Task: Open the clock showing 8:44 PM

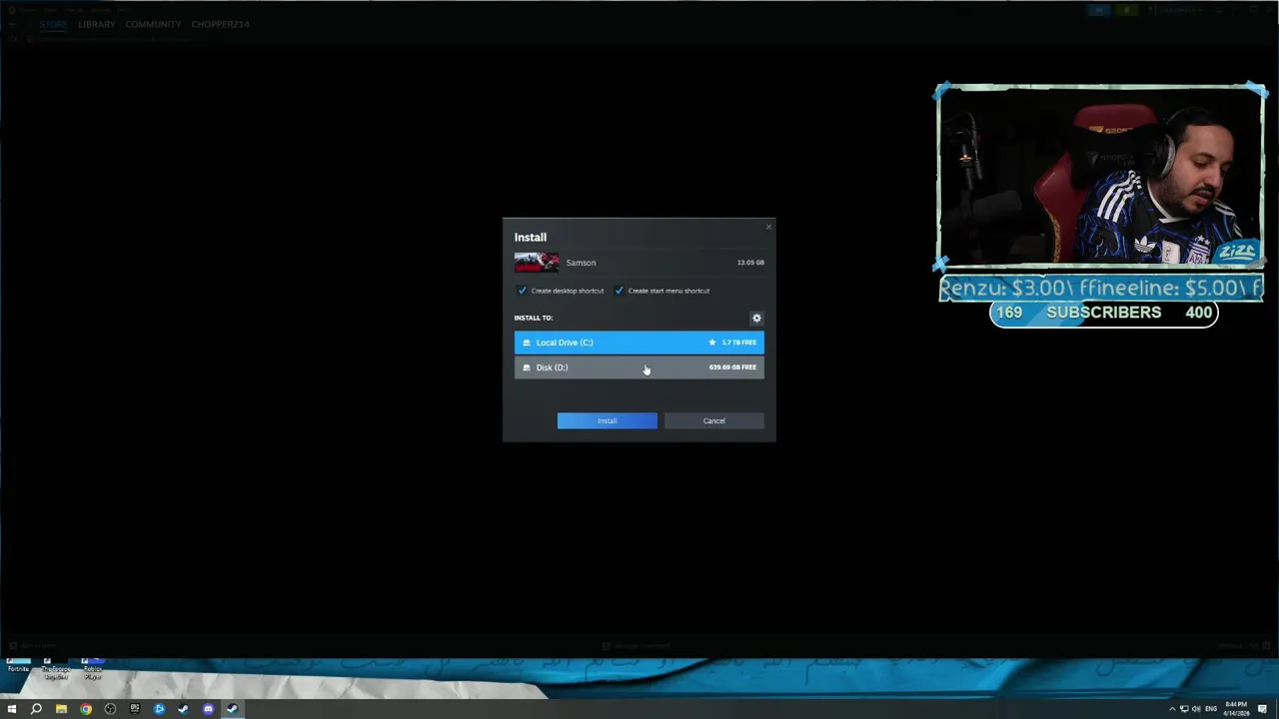Action: coord(1235,709)
